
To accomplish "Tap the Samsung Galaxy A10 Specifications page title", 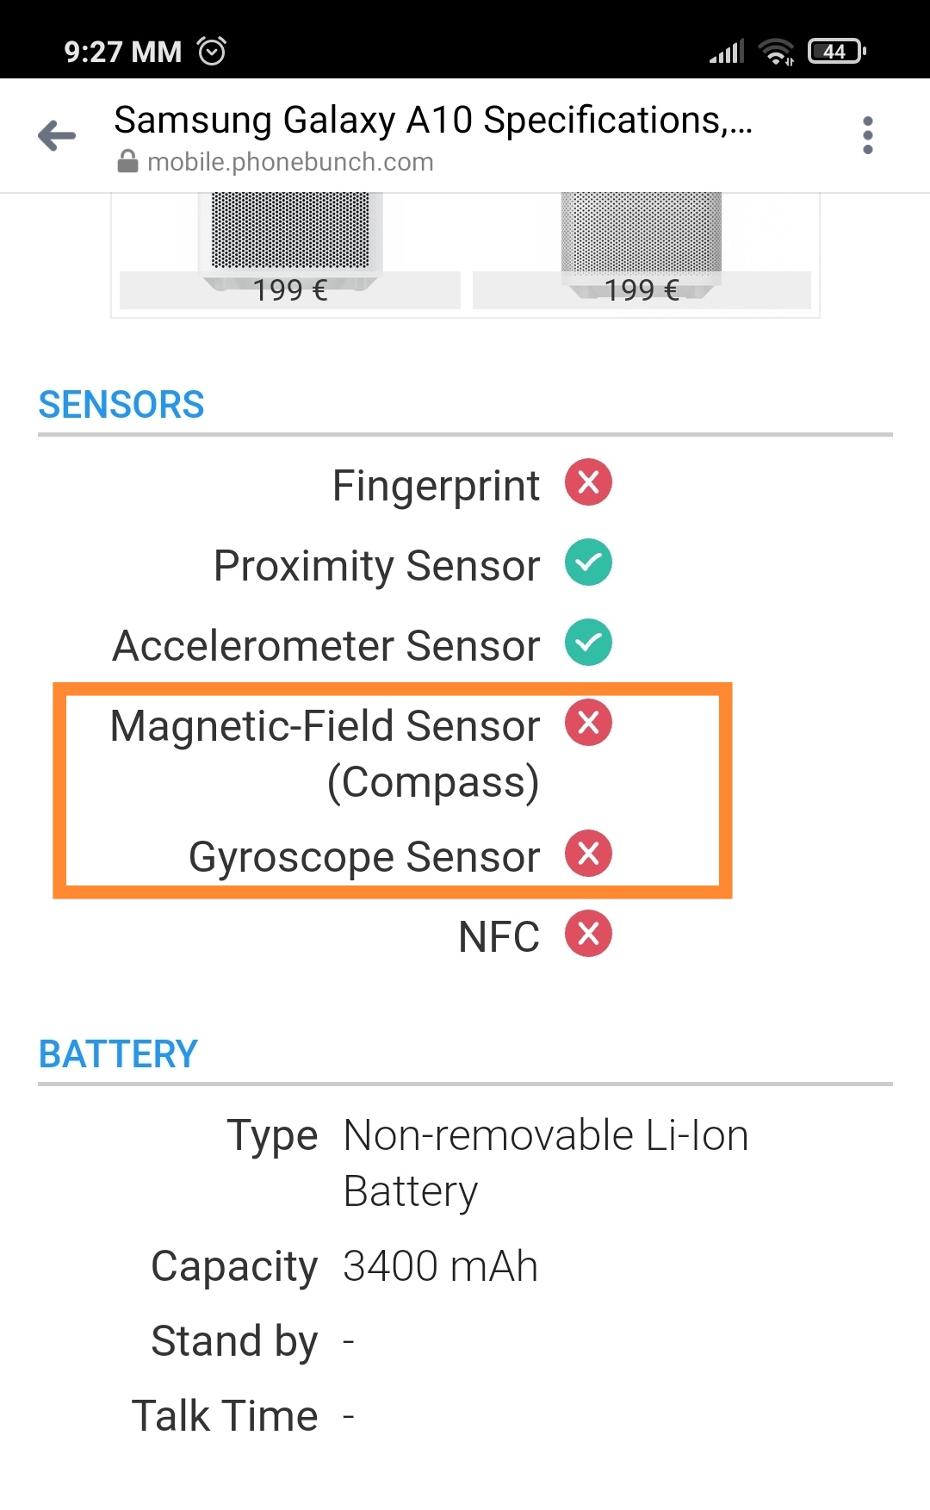I will point(433,120).
